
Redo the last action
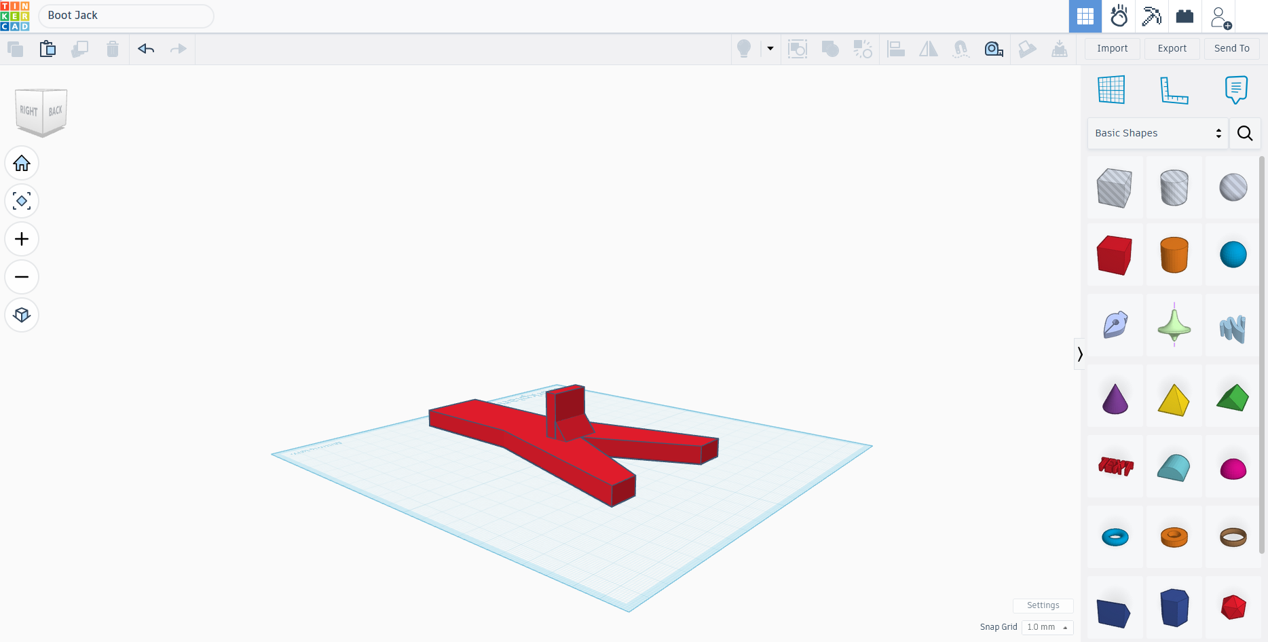tap(179, 49)
